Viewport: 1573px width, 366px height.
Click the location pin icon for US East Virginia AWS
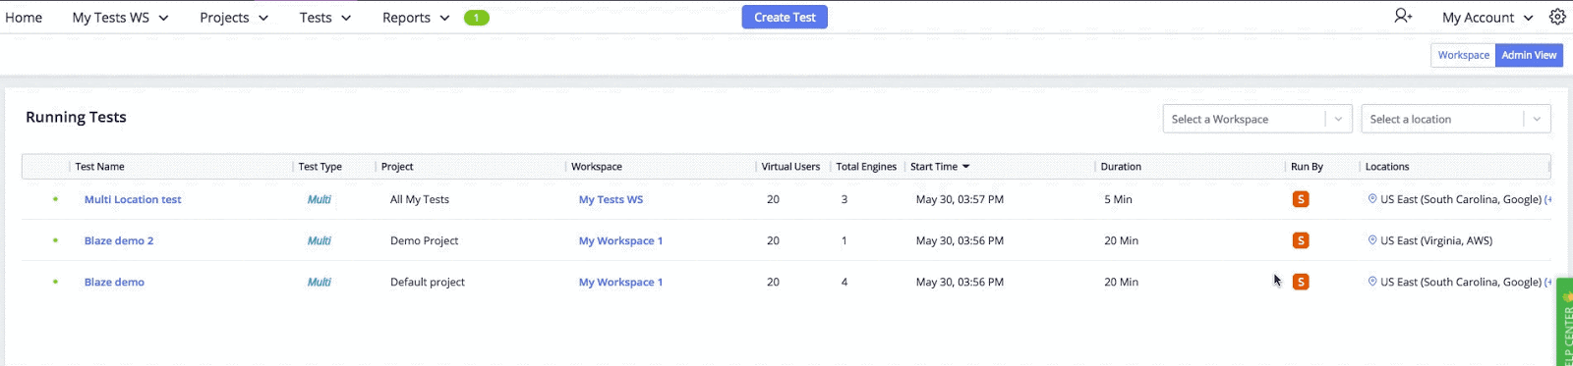click(x=1372, y=239)
